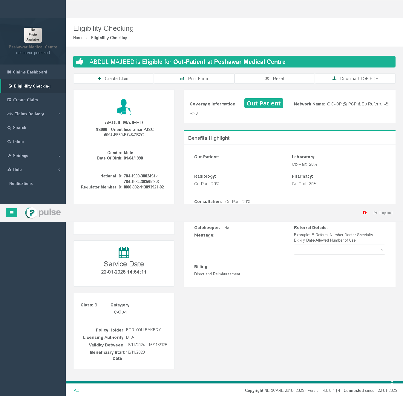
Task: Open the FAQ link in the footer
Action: coord(76,390)
